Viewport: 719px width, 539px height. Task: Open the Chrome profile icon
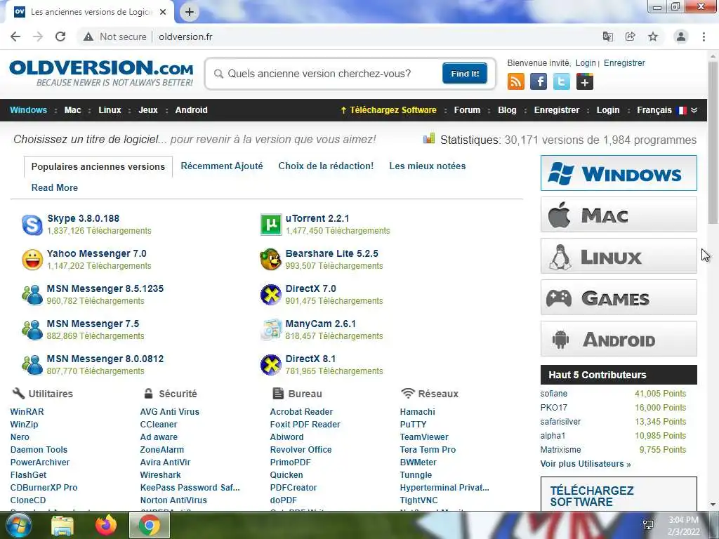tap(681, 36)
